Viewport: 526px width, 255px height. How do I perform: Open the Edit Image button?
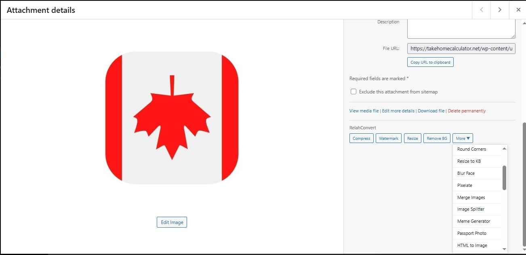[x=172, y=222]
